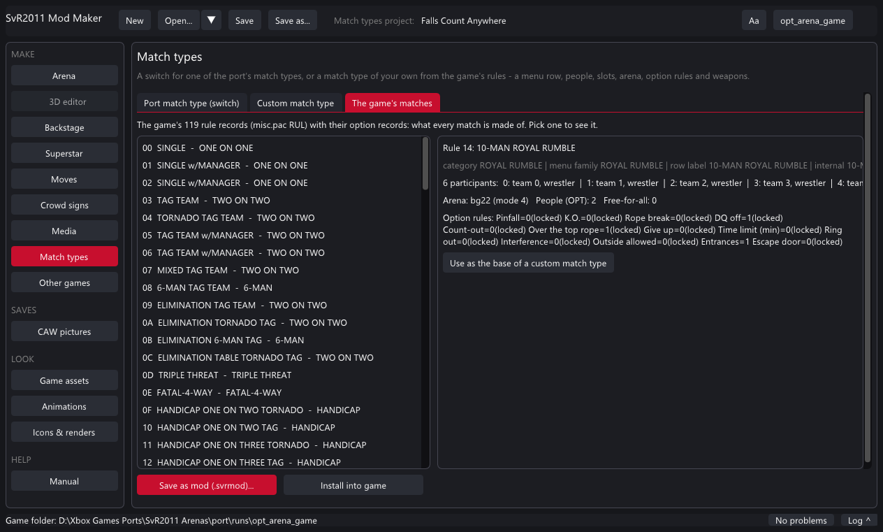Open CAW pictures under Saves
This screenshot has width=883, height=532.
[x=64, y=331]
